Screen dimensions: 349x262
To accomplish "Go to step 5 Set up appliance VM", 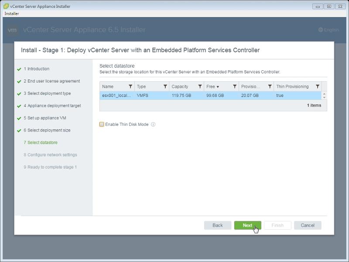I will pos(45,118).
